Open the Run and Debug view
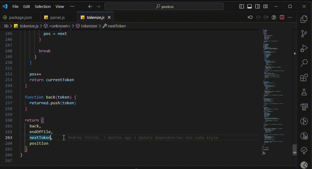The width and height of the screenshot is (312, 169). point(304,48)
